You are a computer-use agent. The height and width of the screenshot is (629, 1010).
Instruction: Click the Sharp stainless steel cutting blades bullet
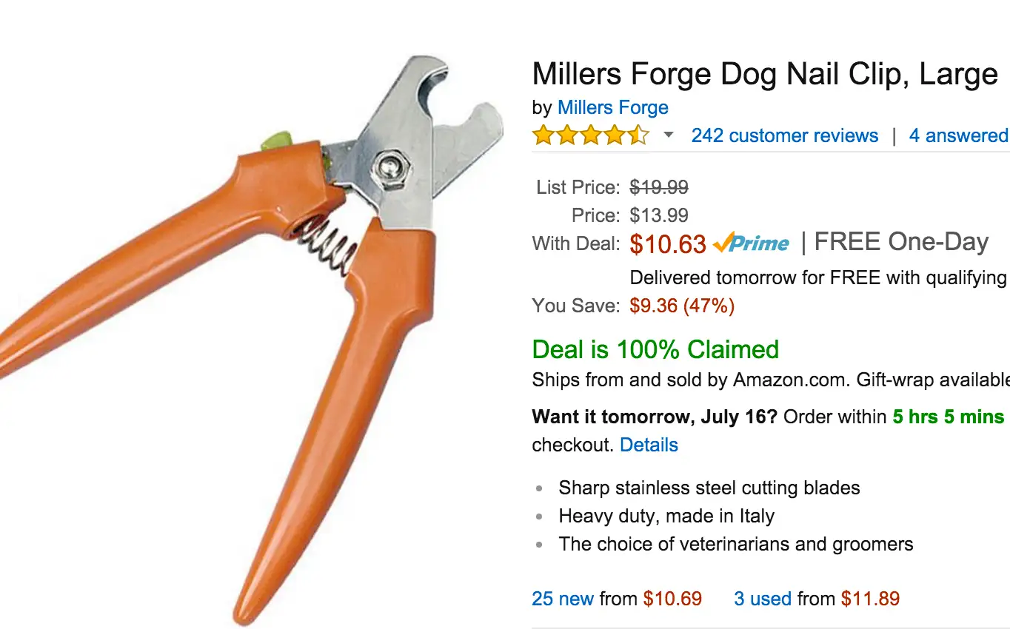click(709, 488)
